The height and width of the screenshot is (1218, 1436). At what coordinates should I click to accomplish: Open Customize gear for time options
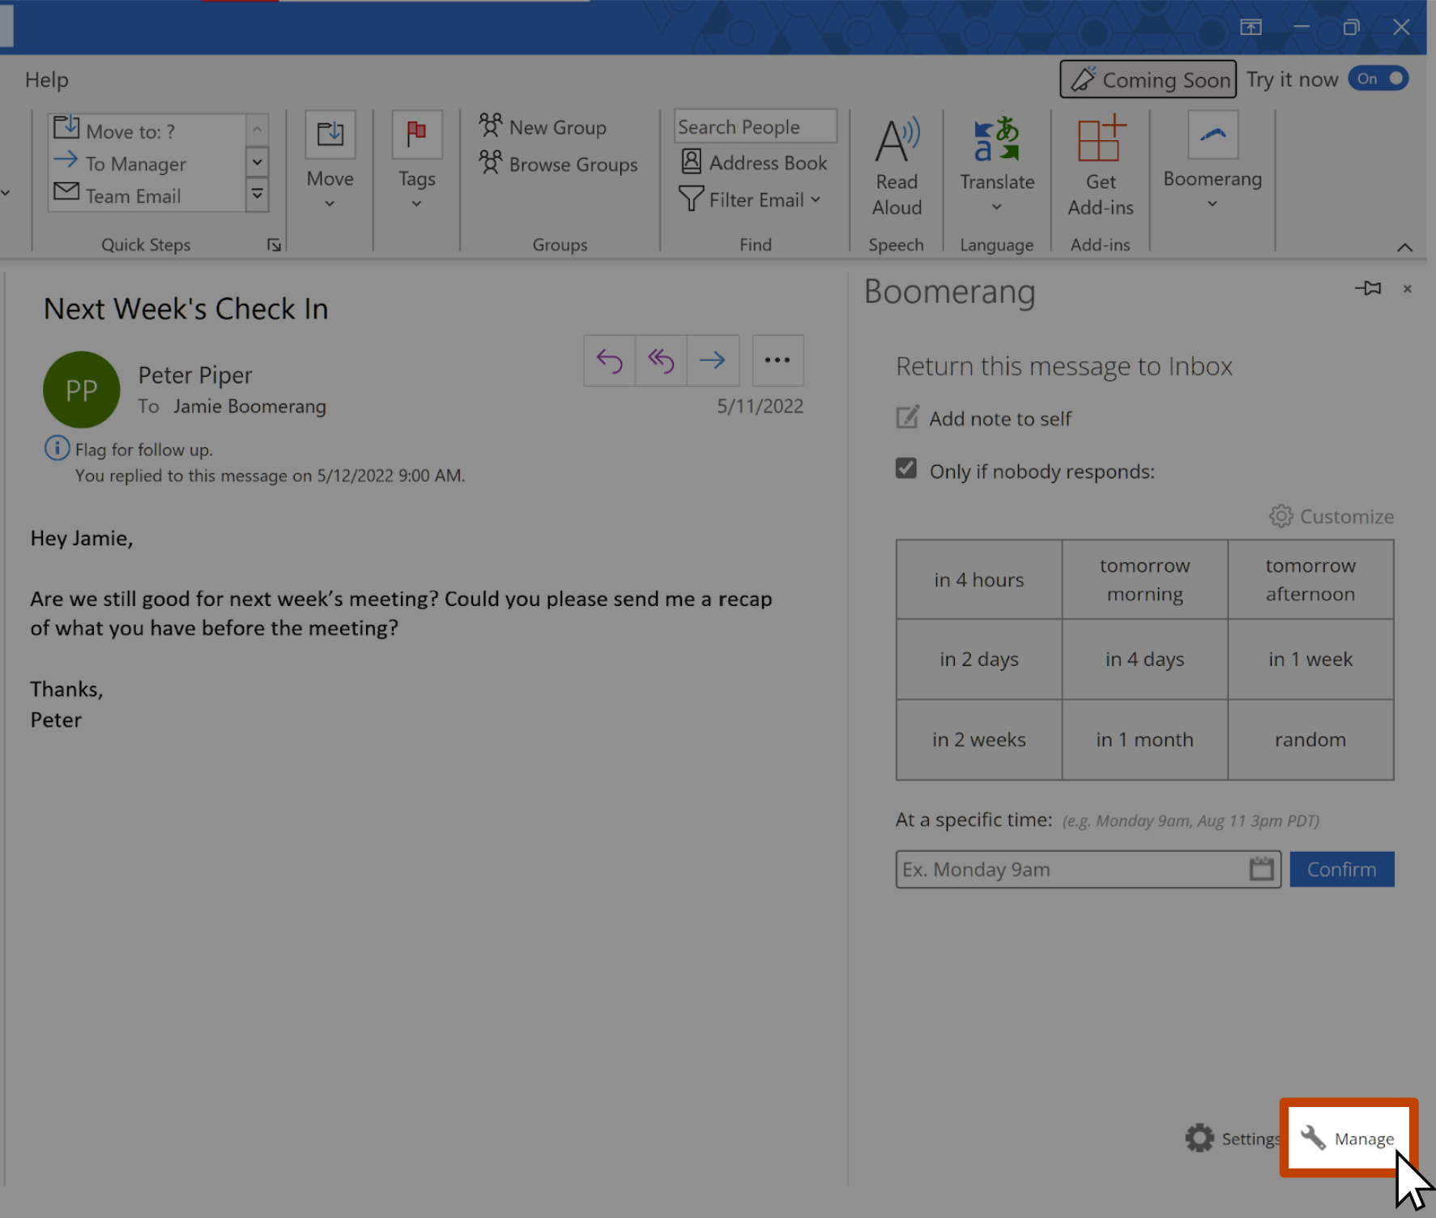tap(1332, 516)
